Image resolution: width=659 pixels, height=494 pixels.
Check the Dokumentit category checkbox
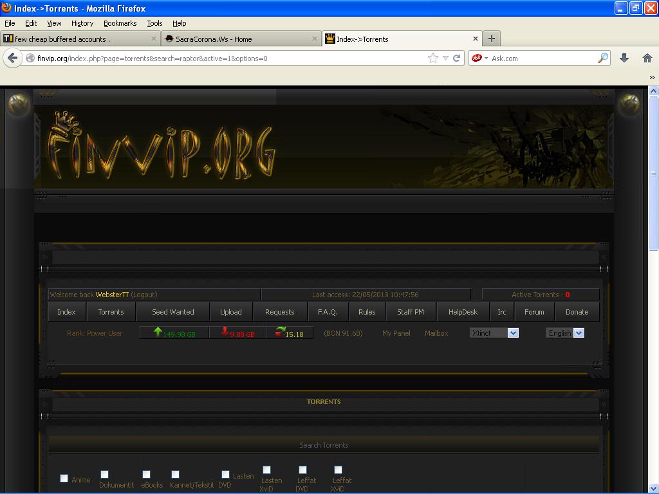pos(105,474)
